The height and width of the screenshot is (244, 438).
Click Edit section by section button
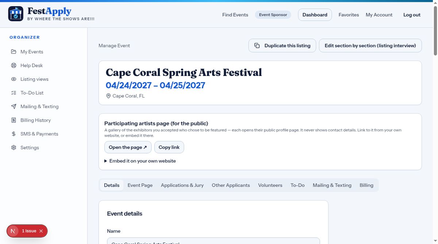click(370, 46)
